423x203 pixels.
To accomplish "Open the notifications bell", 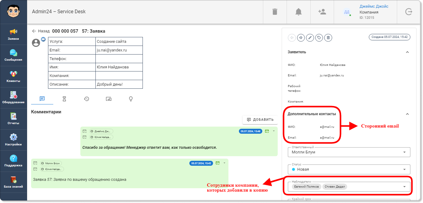I will pos(298,12).
